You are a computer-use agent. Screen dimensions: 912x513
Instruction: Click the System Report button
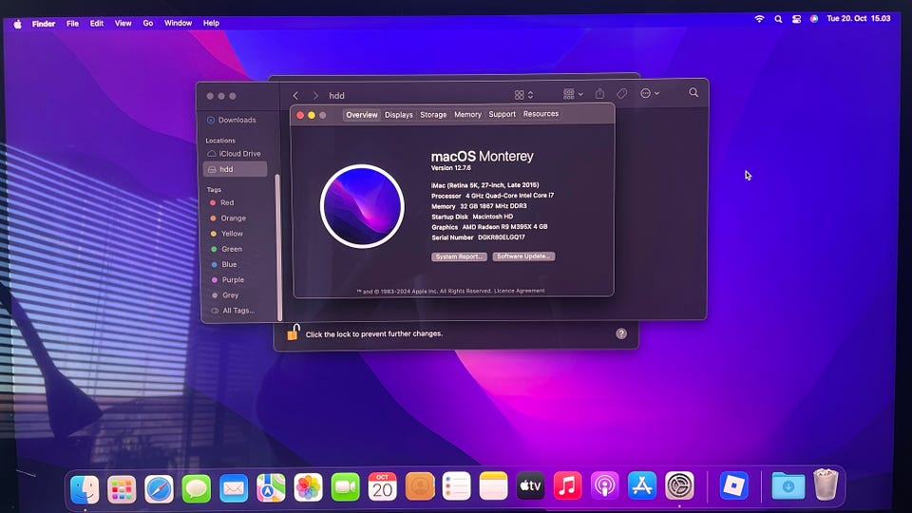(459, 256)
